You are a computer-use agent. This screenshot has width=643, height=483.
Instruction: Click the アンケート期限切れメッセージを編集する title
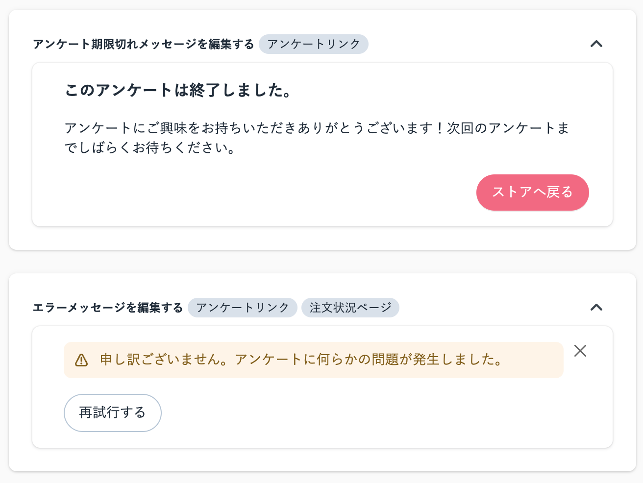pyautogui.click(x=143, y=44)
